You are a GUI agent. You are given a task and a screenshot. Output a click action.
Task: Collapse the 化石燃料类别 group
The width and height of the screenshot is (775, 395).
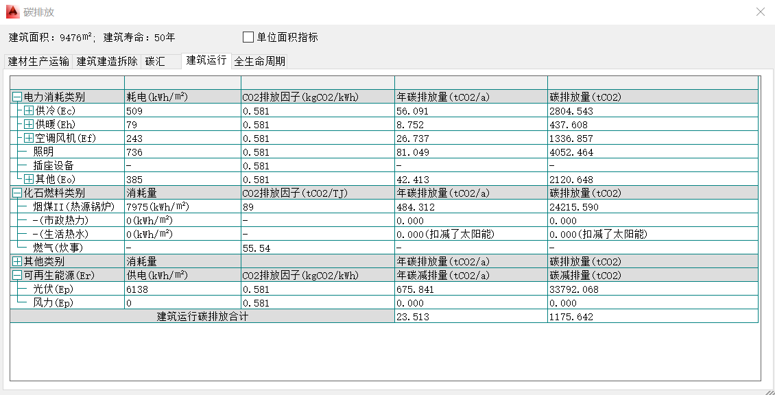17,193
